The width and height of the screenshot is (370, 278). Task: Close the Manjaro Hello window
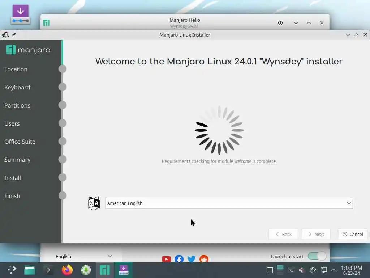(322, 23)
